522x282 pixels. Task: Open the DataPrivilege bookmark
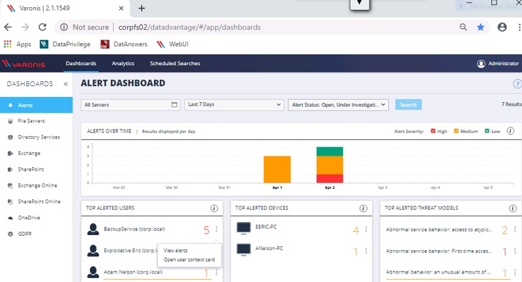tap(65, 44)
